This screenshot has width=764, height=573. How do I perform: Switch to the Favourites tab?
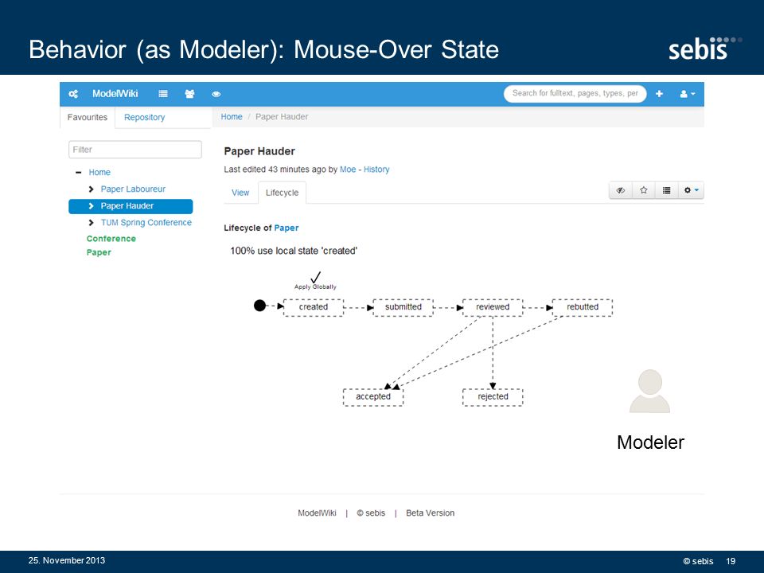[x=88, y=118]
